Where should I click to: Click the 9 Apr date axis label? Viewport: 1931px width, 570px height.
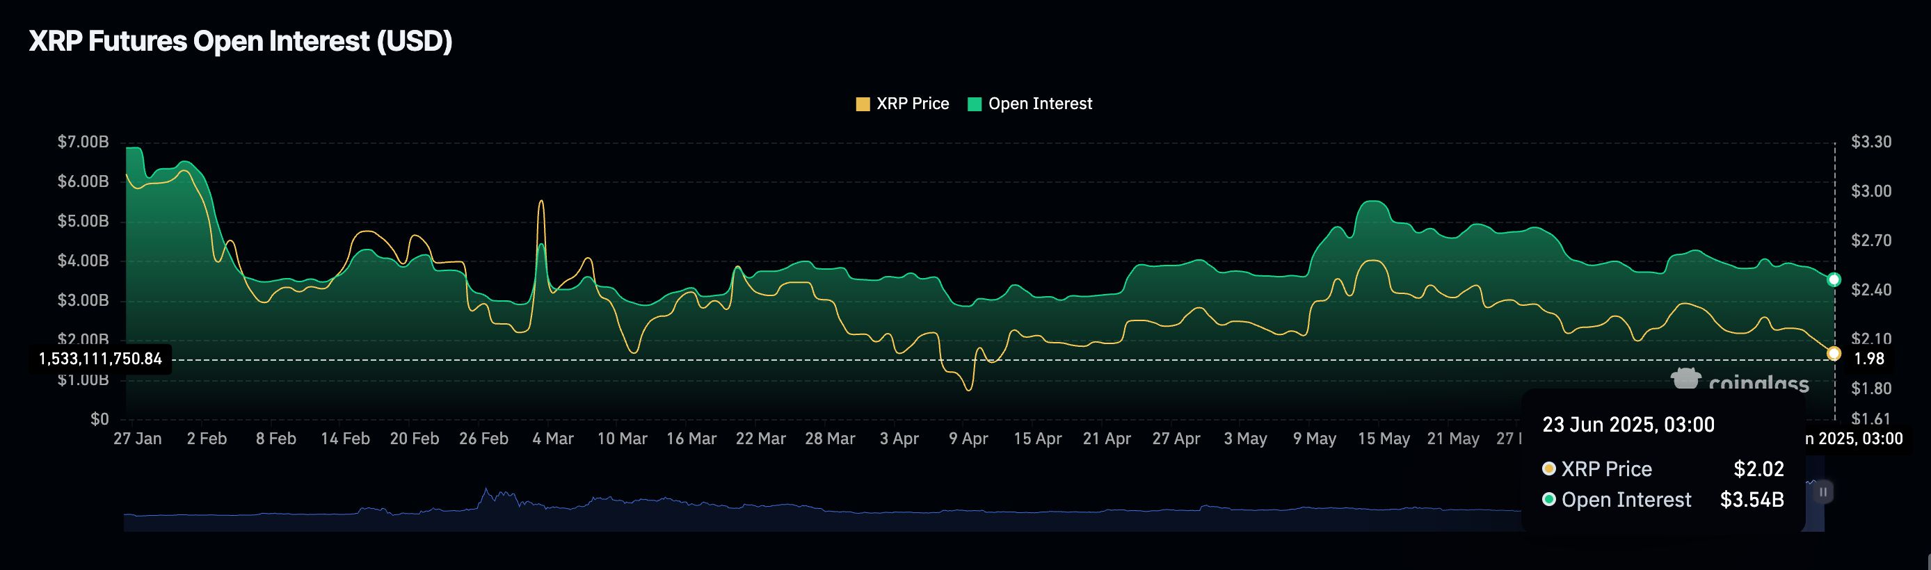[968, 439]
